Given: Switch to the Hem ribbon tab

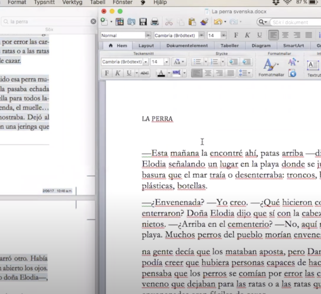Looking at the screenshot, I should [118, 45].
